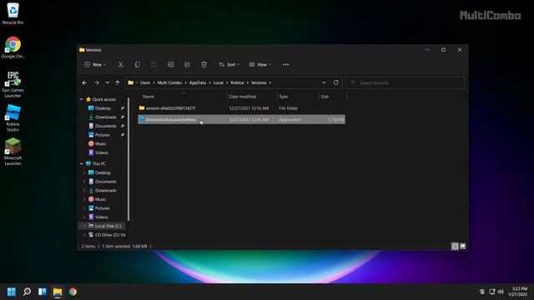Go forward with the Forward arrow
Image resolution: width=534 pixels, height=300 pixels.
(97, 82)
